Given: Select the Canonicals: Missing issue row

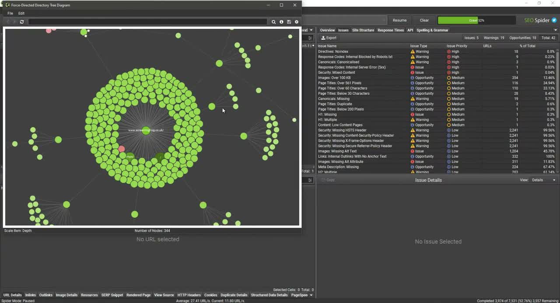Looking at the screenshot, I should (437, 99).
